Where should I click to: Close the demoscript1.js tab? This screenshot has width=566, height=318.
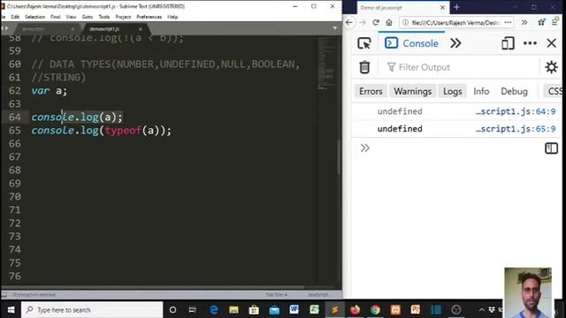point(141,29)
